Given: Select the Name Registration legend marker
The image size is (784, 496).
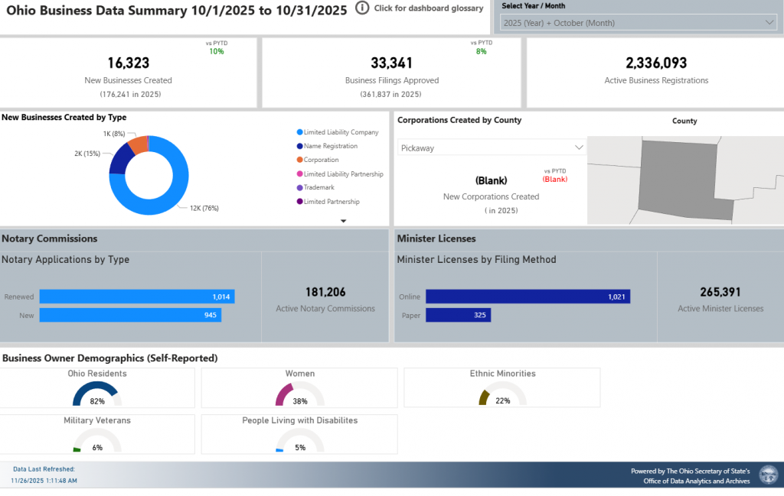Looking at the screenshot, I should click(x=299, y=146).
